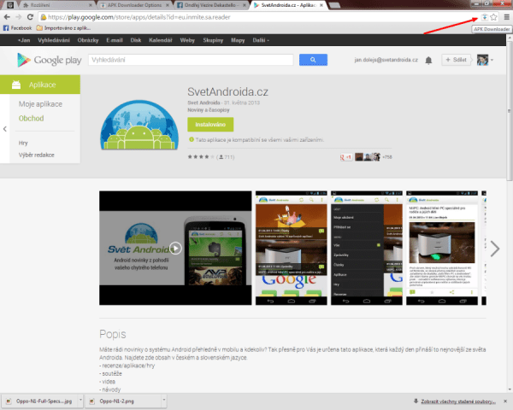Click the browser back arrow
Viewport: 513px width, 410px height.
coord(7,17)
